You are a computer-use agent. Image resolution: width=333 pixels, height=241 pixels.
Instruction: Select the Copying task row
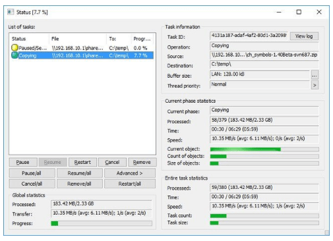click(82, 55)
